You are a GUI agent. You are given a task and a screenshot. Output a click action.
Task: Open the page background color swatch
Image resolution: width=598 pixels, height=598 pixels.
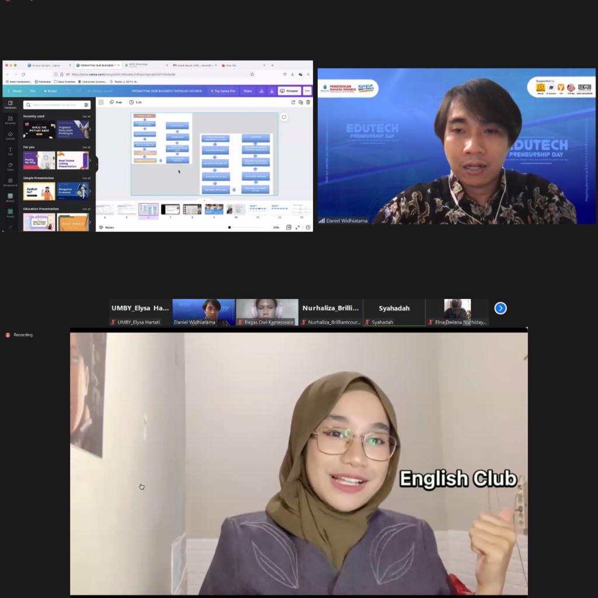coord(101,102)
